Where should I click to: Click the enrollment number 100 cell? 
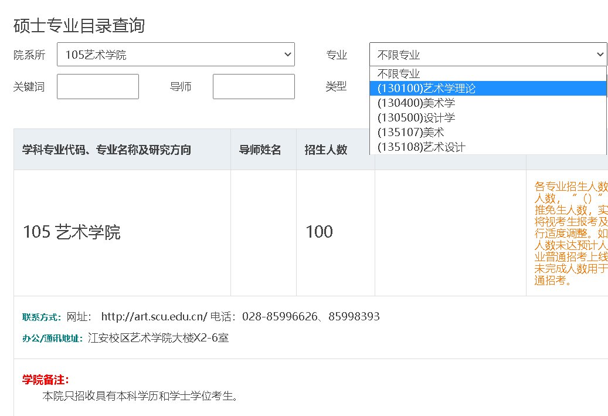tap(318, 232)
